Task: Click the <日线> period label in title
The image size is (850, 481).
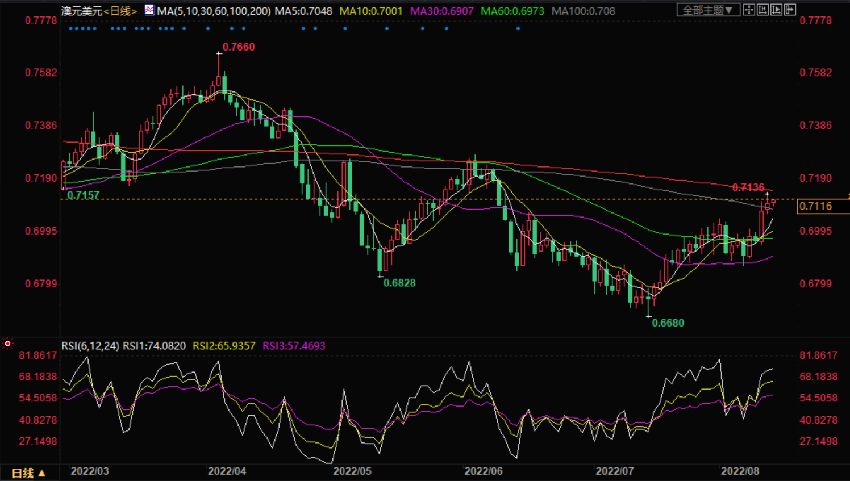Action: tap(120, 11)
